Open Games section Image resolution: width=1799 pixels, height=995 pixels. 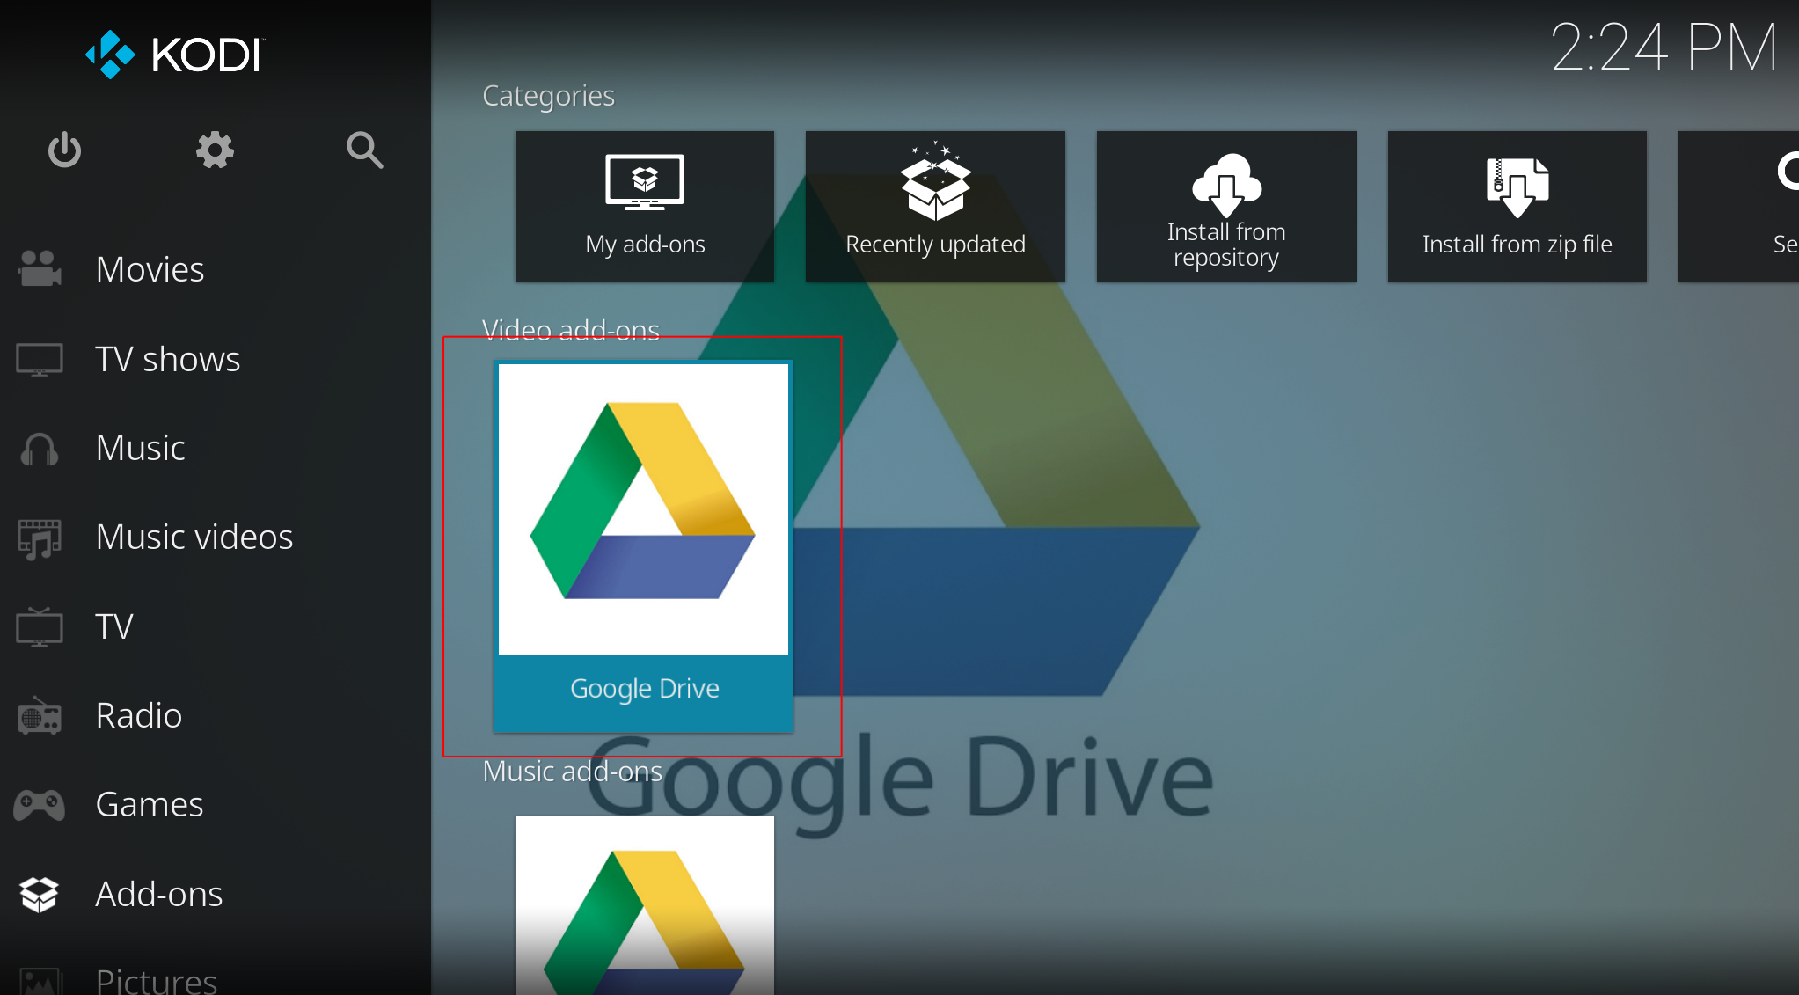(x=149, y=804)
